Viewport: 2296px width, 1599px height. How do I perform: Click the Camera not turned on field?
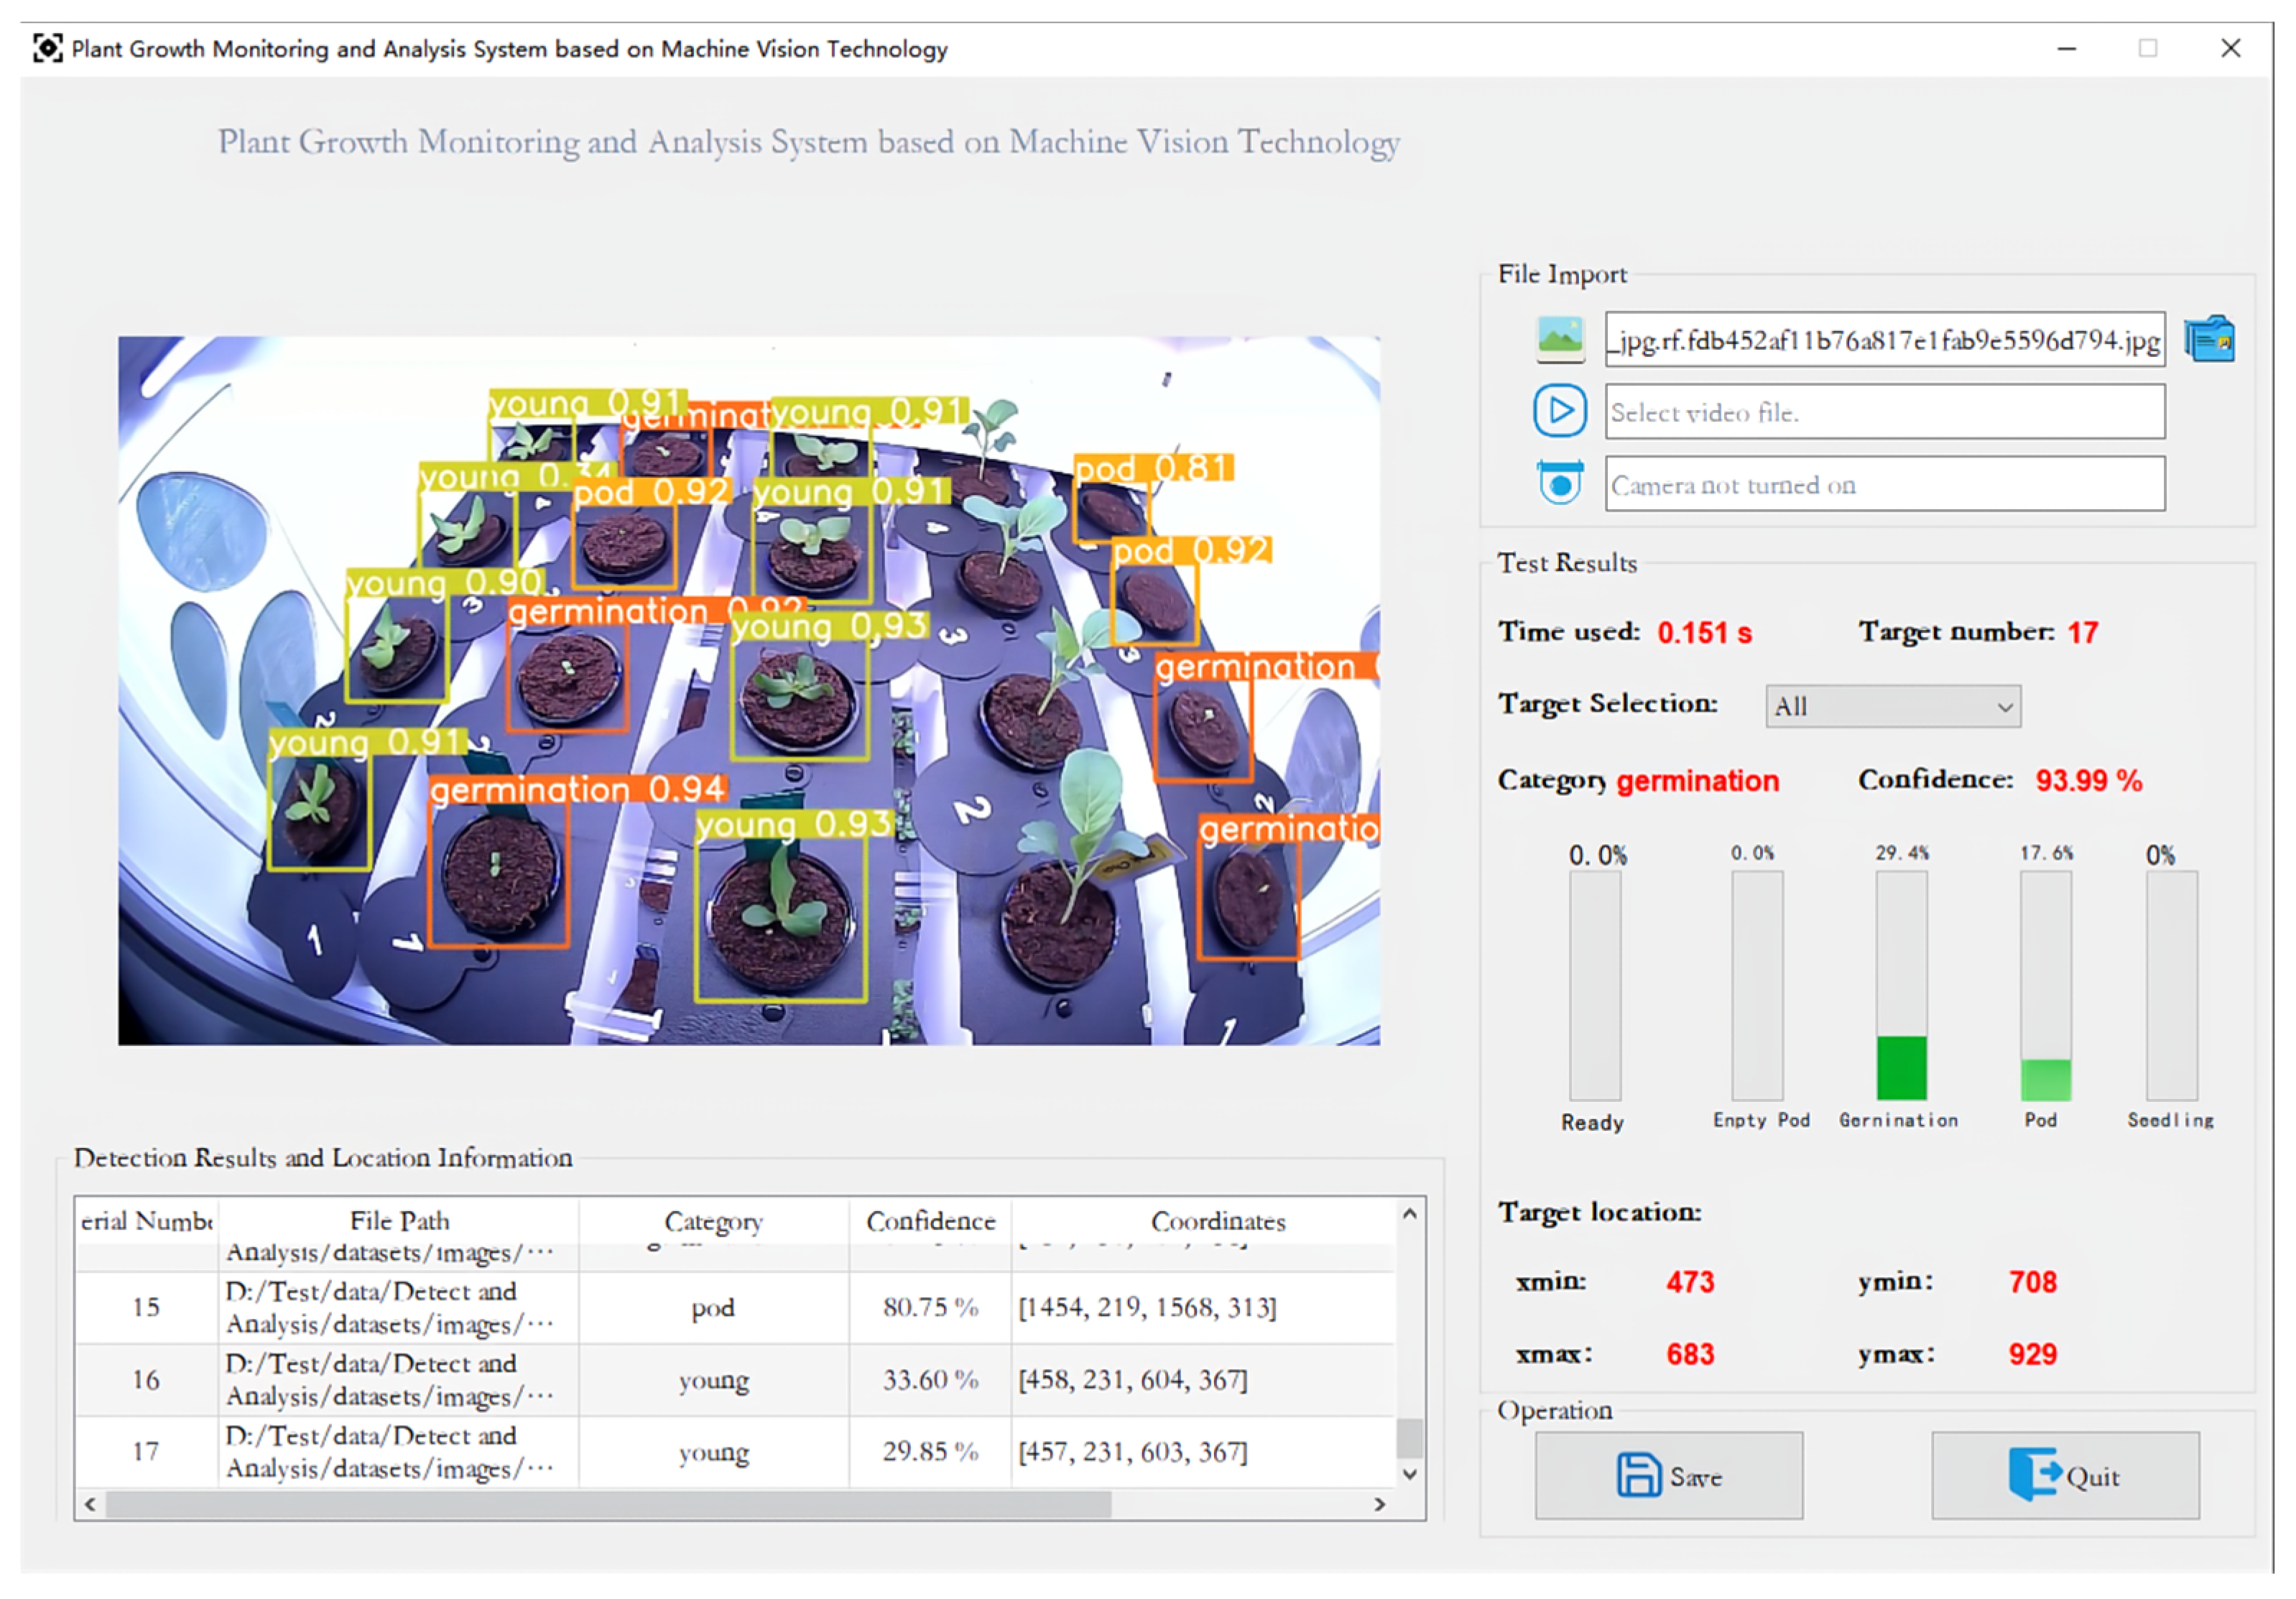1884,484
